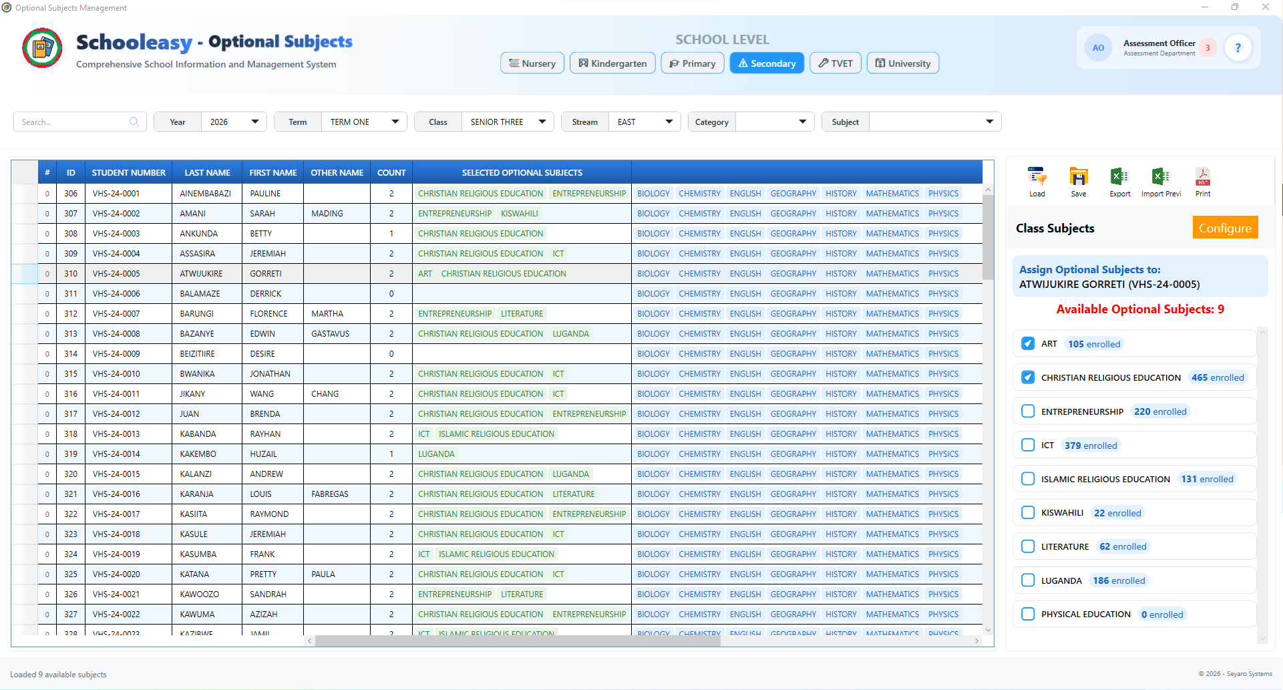The image size is (1283, 690).
Task: Uncheck the ART subject checkbox
Action: pos(1028,343)
